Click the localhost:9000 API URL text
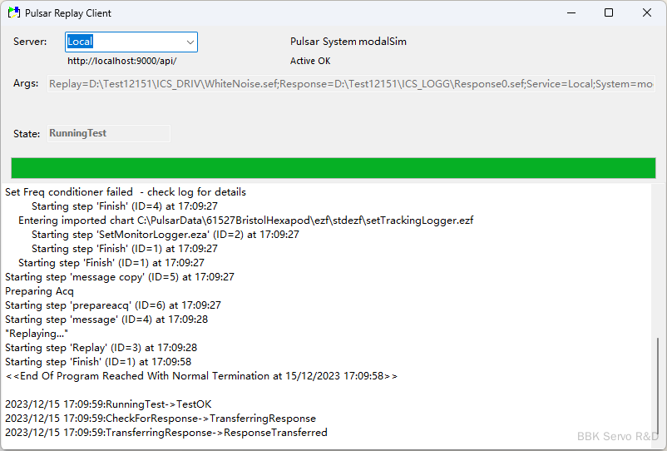 (x=121, y=61)
